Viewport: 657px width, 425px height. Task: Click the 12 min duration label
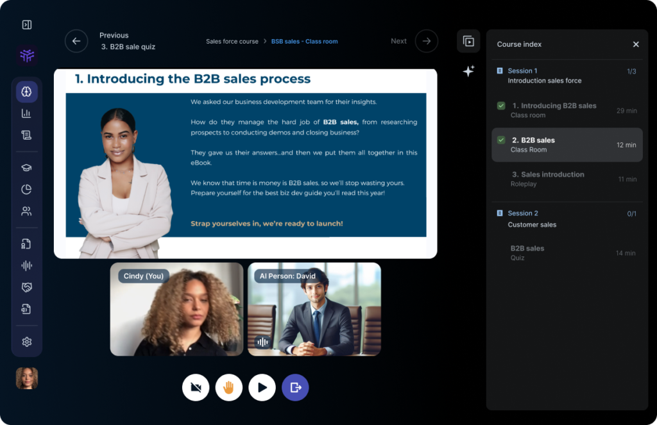(626, 145)
